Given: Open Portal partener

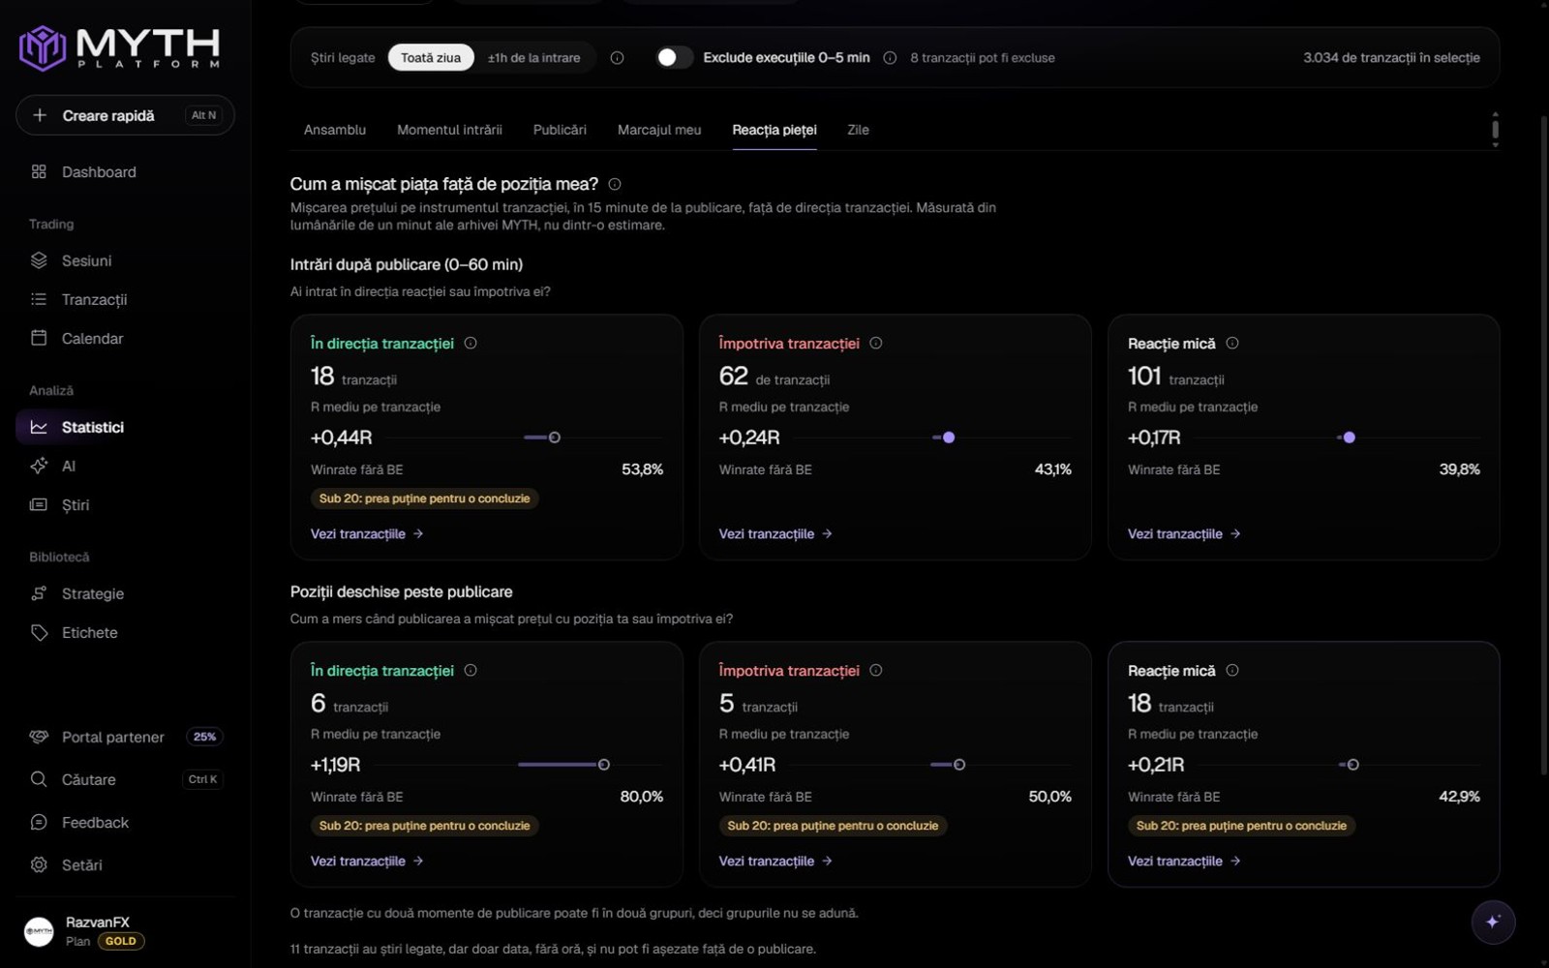Looking at the screenshot, I should click(125, 737).
